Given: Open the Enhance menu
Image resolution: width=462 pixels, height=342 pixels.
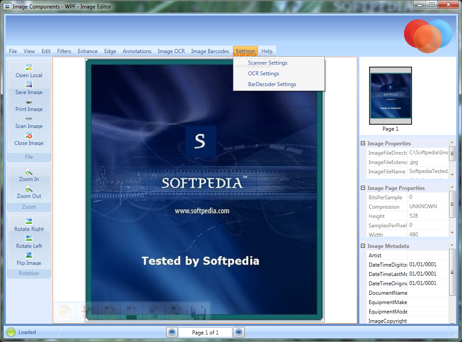Looking at the screenshot, I should (87, 51).
